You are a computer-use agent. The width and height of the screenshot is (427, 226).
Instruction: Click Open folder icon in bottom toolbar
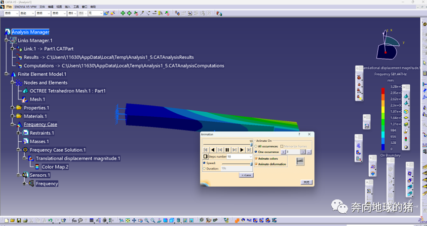click(12, 221)
